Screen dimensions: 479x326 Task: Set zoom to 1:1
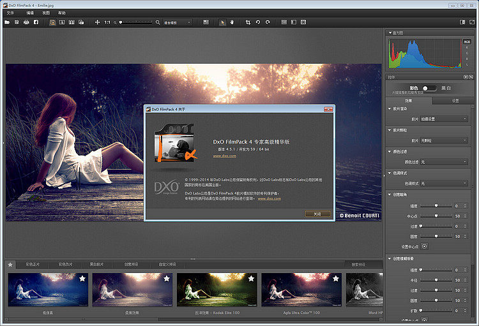tap(107, 22)
